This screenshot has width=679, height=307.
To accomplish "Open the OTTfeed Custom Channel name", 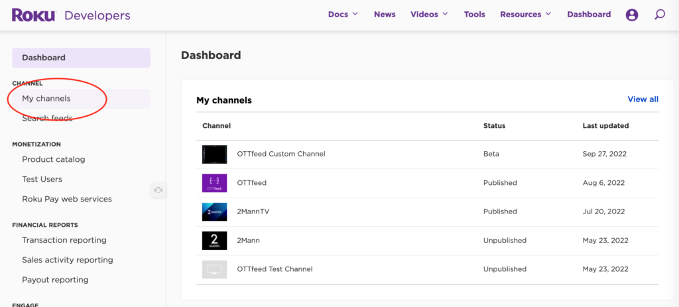I will pyautogui.click(x=281, y=154).
